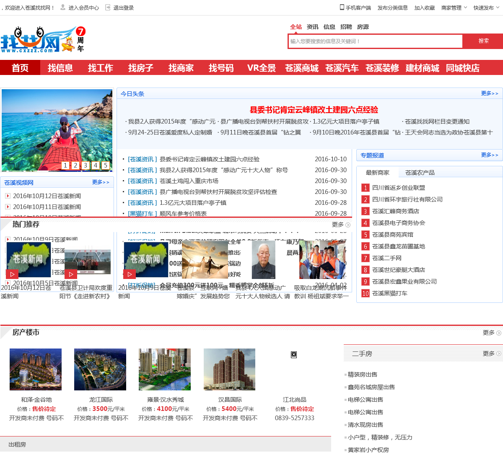The height and width of the screenshot is (457, 503).
Task: Open merchant 四川省返乡创业联盟
Action: pos(399,188)
